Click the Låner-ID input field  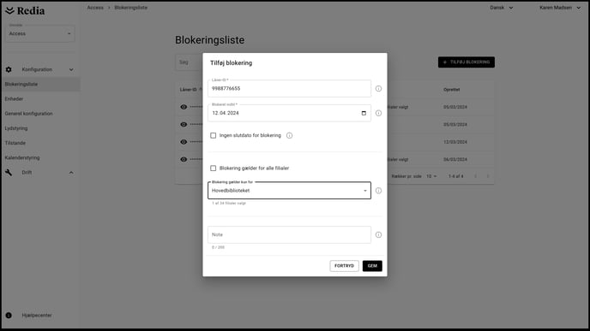click(x=289, y=89)
